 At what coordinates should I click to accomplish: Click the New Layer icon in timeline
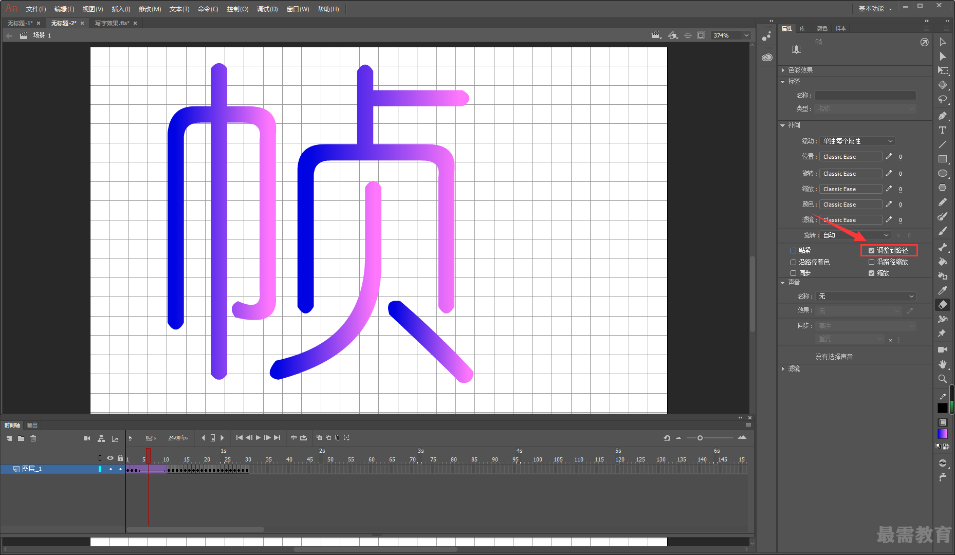coord(9,438)
